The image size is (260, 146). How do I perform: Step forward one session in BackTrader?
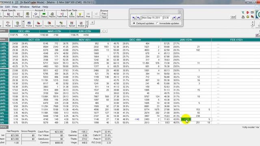[173, 18]
